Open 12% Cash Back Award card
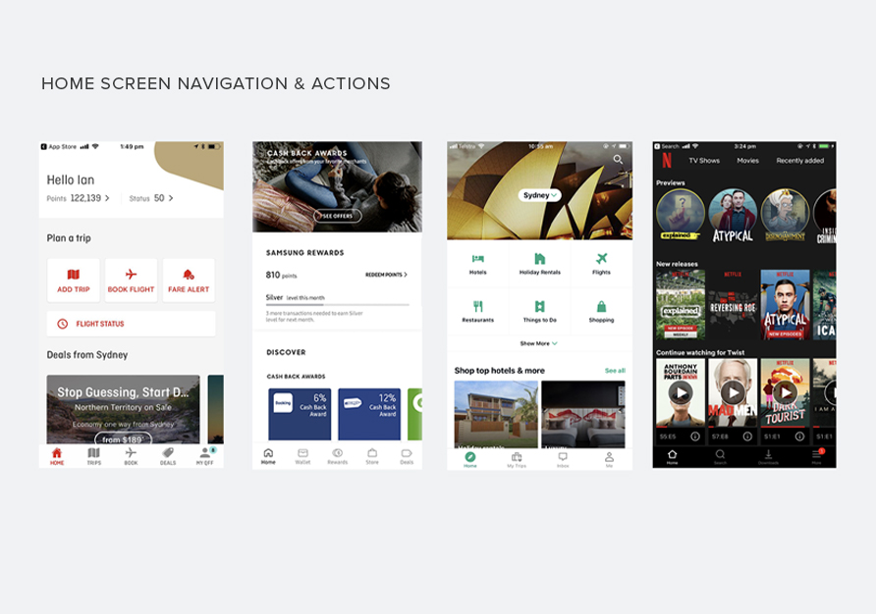Viewport: 876px width, 614px height. [x=369, y=414]
